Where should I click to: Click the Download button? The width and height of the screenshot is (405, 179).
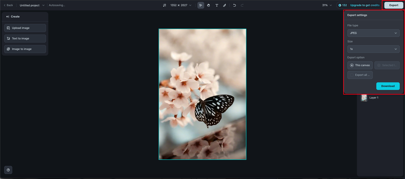coord(388,86)
